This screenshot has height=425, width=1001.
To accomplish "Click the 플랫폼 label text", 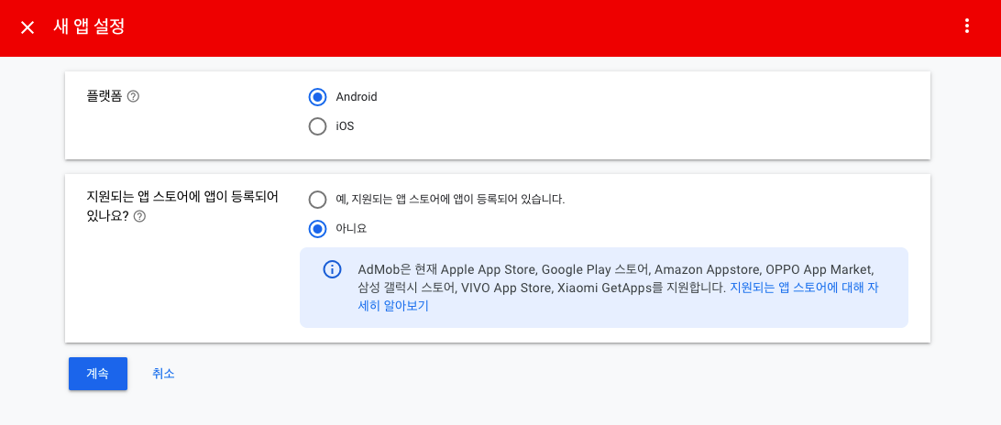I will 104,97.
